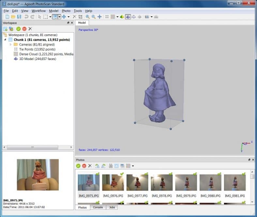
Task: Collapse the Chunk 1 tree node
Action: (x=6, y=39)
